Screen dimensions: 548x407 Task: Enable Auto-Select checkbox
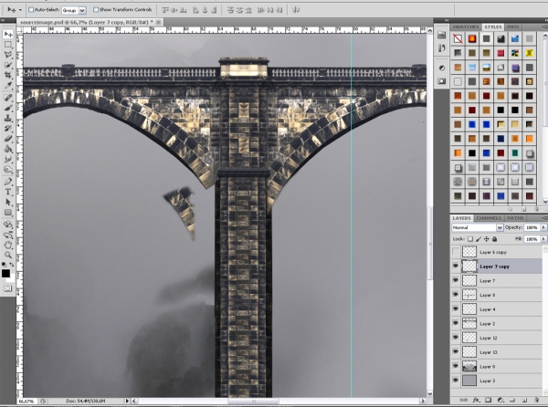tap(31, 10)
